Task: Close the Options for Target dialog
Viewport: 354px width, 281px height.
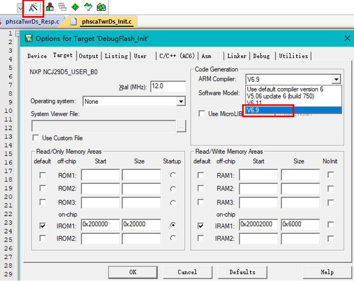Action: pos(347,38)
